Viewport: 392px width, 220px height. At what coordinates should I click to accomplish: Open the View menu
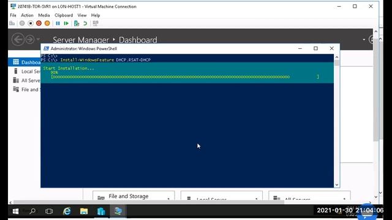pyautogui.click(x=81, y=15)
